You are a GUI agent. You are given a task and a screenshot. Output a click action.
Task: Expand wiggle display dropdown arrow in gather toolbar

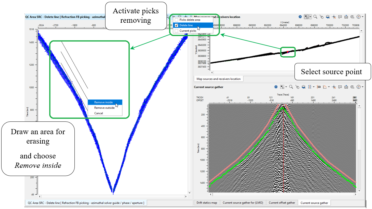313,87
